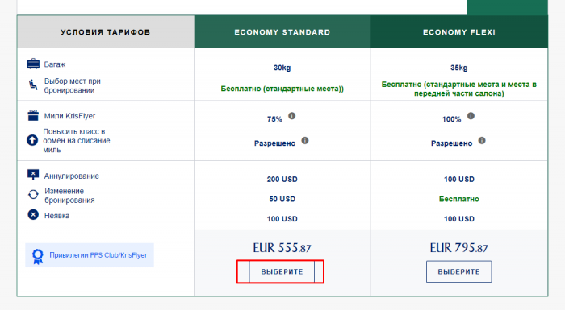Screen dimensions: 565x310
Task: Show info for Economy Flexi Разрешено
Action: [482, 140]
